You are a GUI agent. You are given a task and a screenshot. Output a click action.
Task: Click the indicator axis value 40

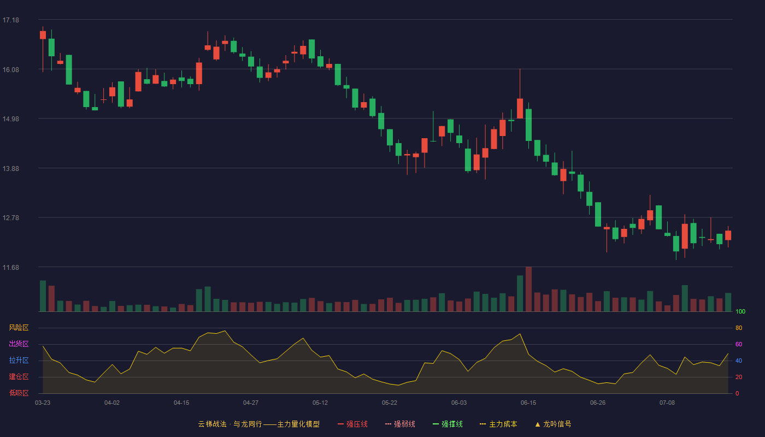pyautogui.click(x=739, y=361)
